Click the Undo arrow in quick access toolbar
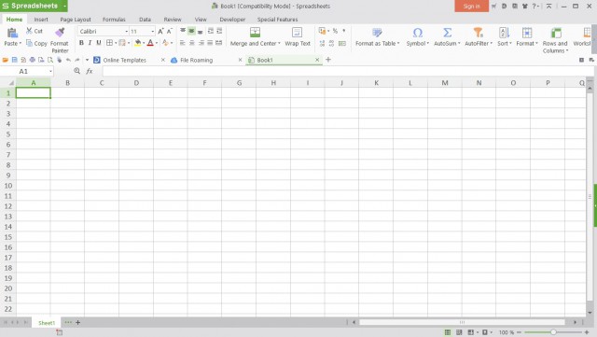The height and width of the screenshot is (337, 597). (x=68, y=60)
